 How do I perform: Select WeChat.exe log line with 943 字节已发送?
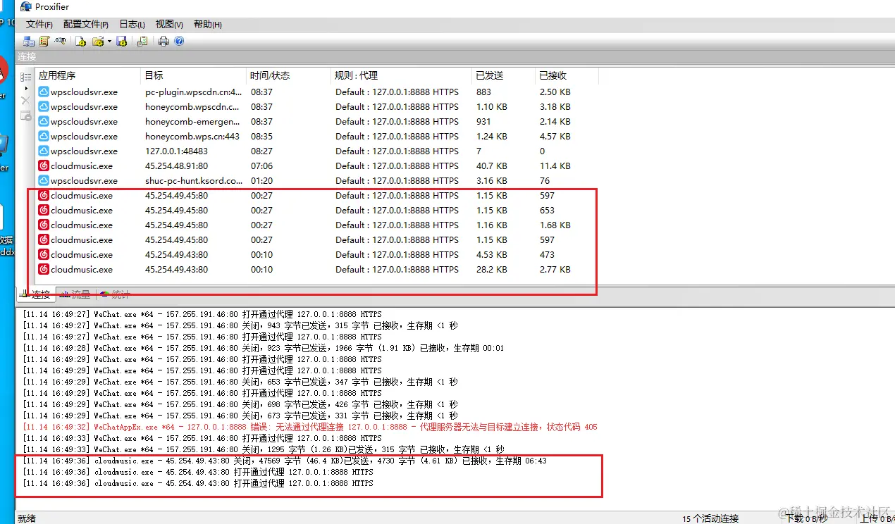240,325
